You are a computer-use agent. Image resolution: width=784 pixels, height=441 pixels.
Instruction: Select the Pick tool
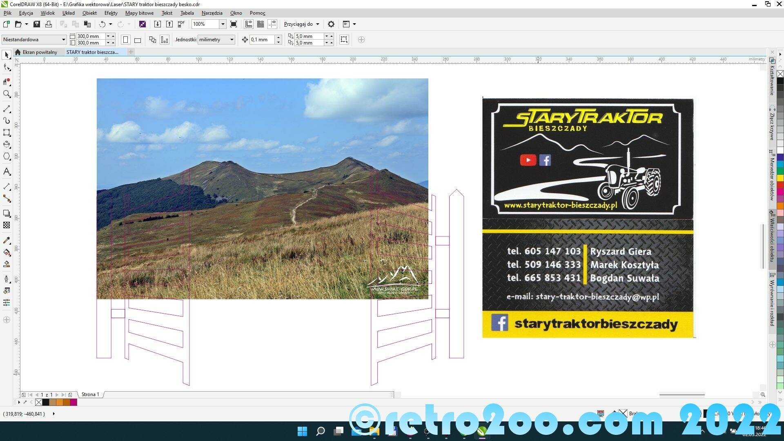7,55
